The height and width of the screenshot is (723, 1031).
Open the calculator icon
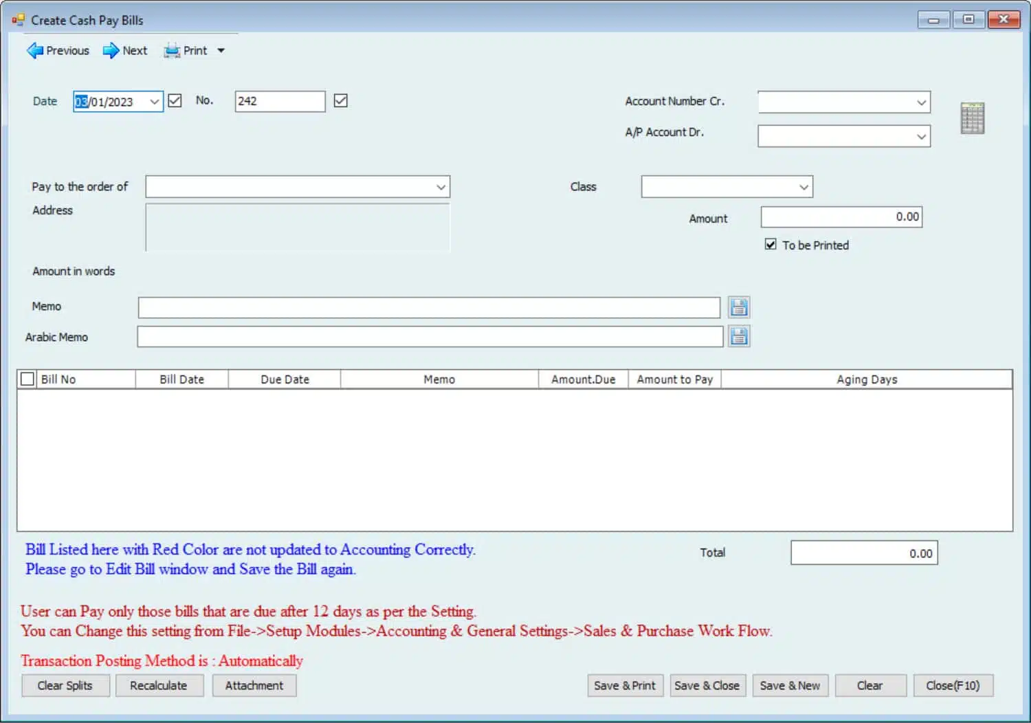point(972,118)
